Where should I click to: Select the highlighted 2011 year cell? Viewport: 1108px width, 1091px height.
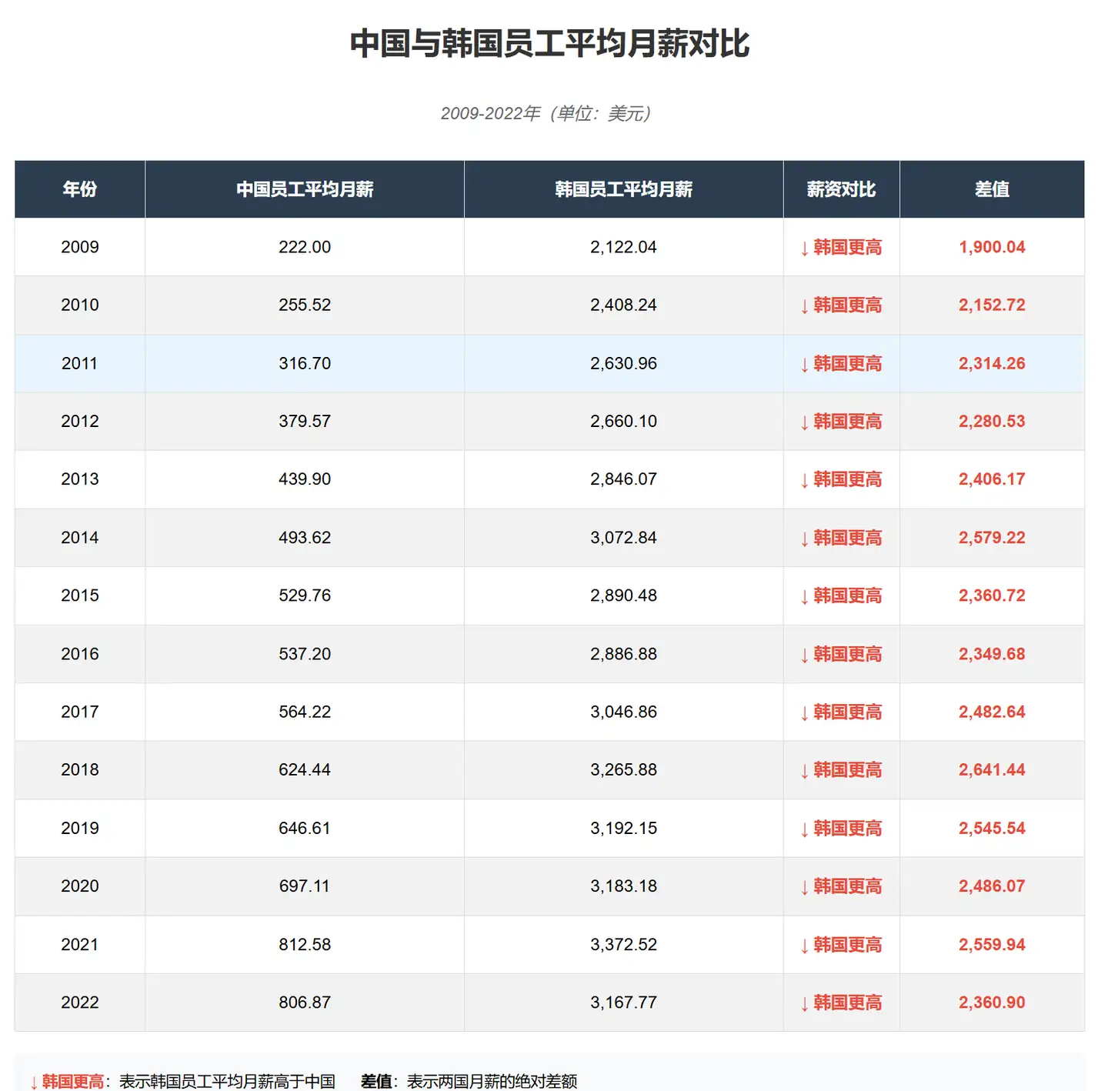[x=80, y=363]
